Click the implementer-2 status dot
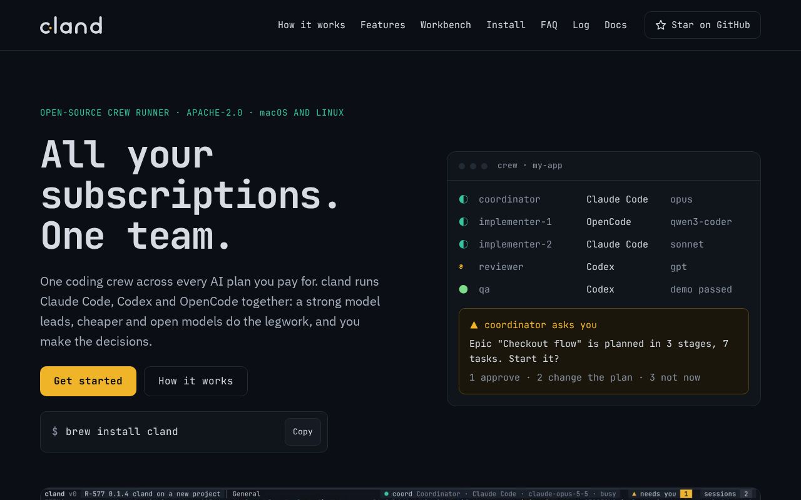The width and height of the screenshot is (801, 500). click(464, 244)
